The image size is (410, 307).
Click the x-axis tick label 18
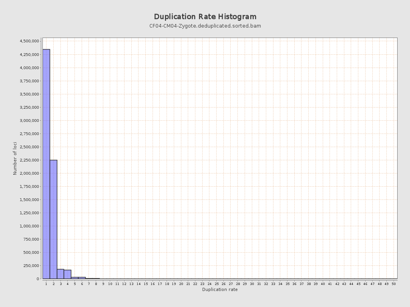click(167, 284)
